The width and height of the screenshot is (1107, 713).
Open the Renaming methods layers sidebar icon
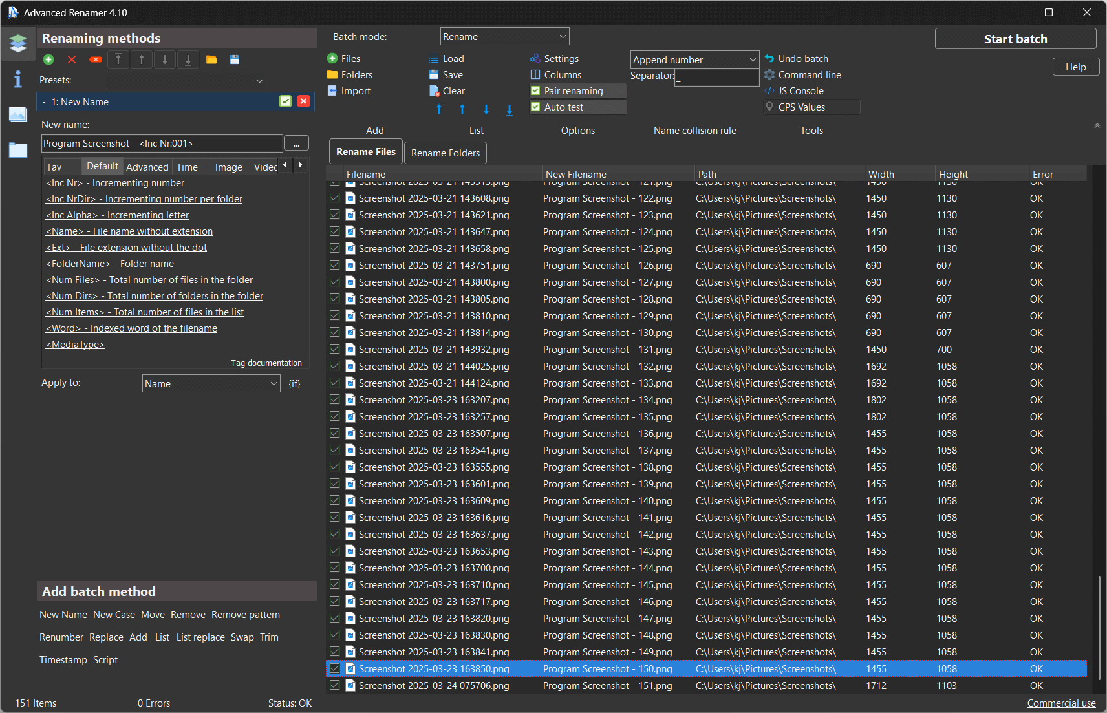point(18,43)
